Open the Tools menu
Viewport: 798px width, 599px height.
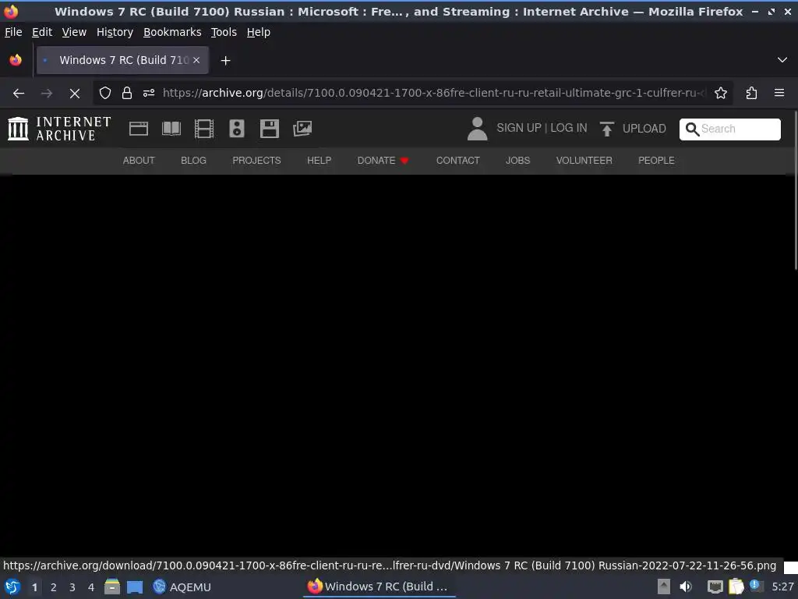click(x=224, y=32)
